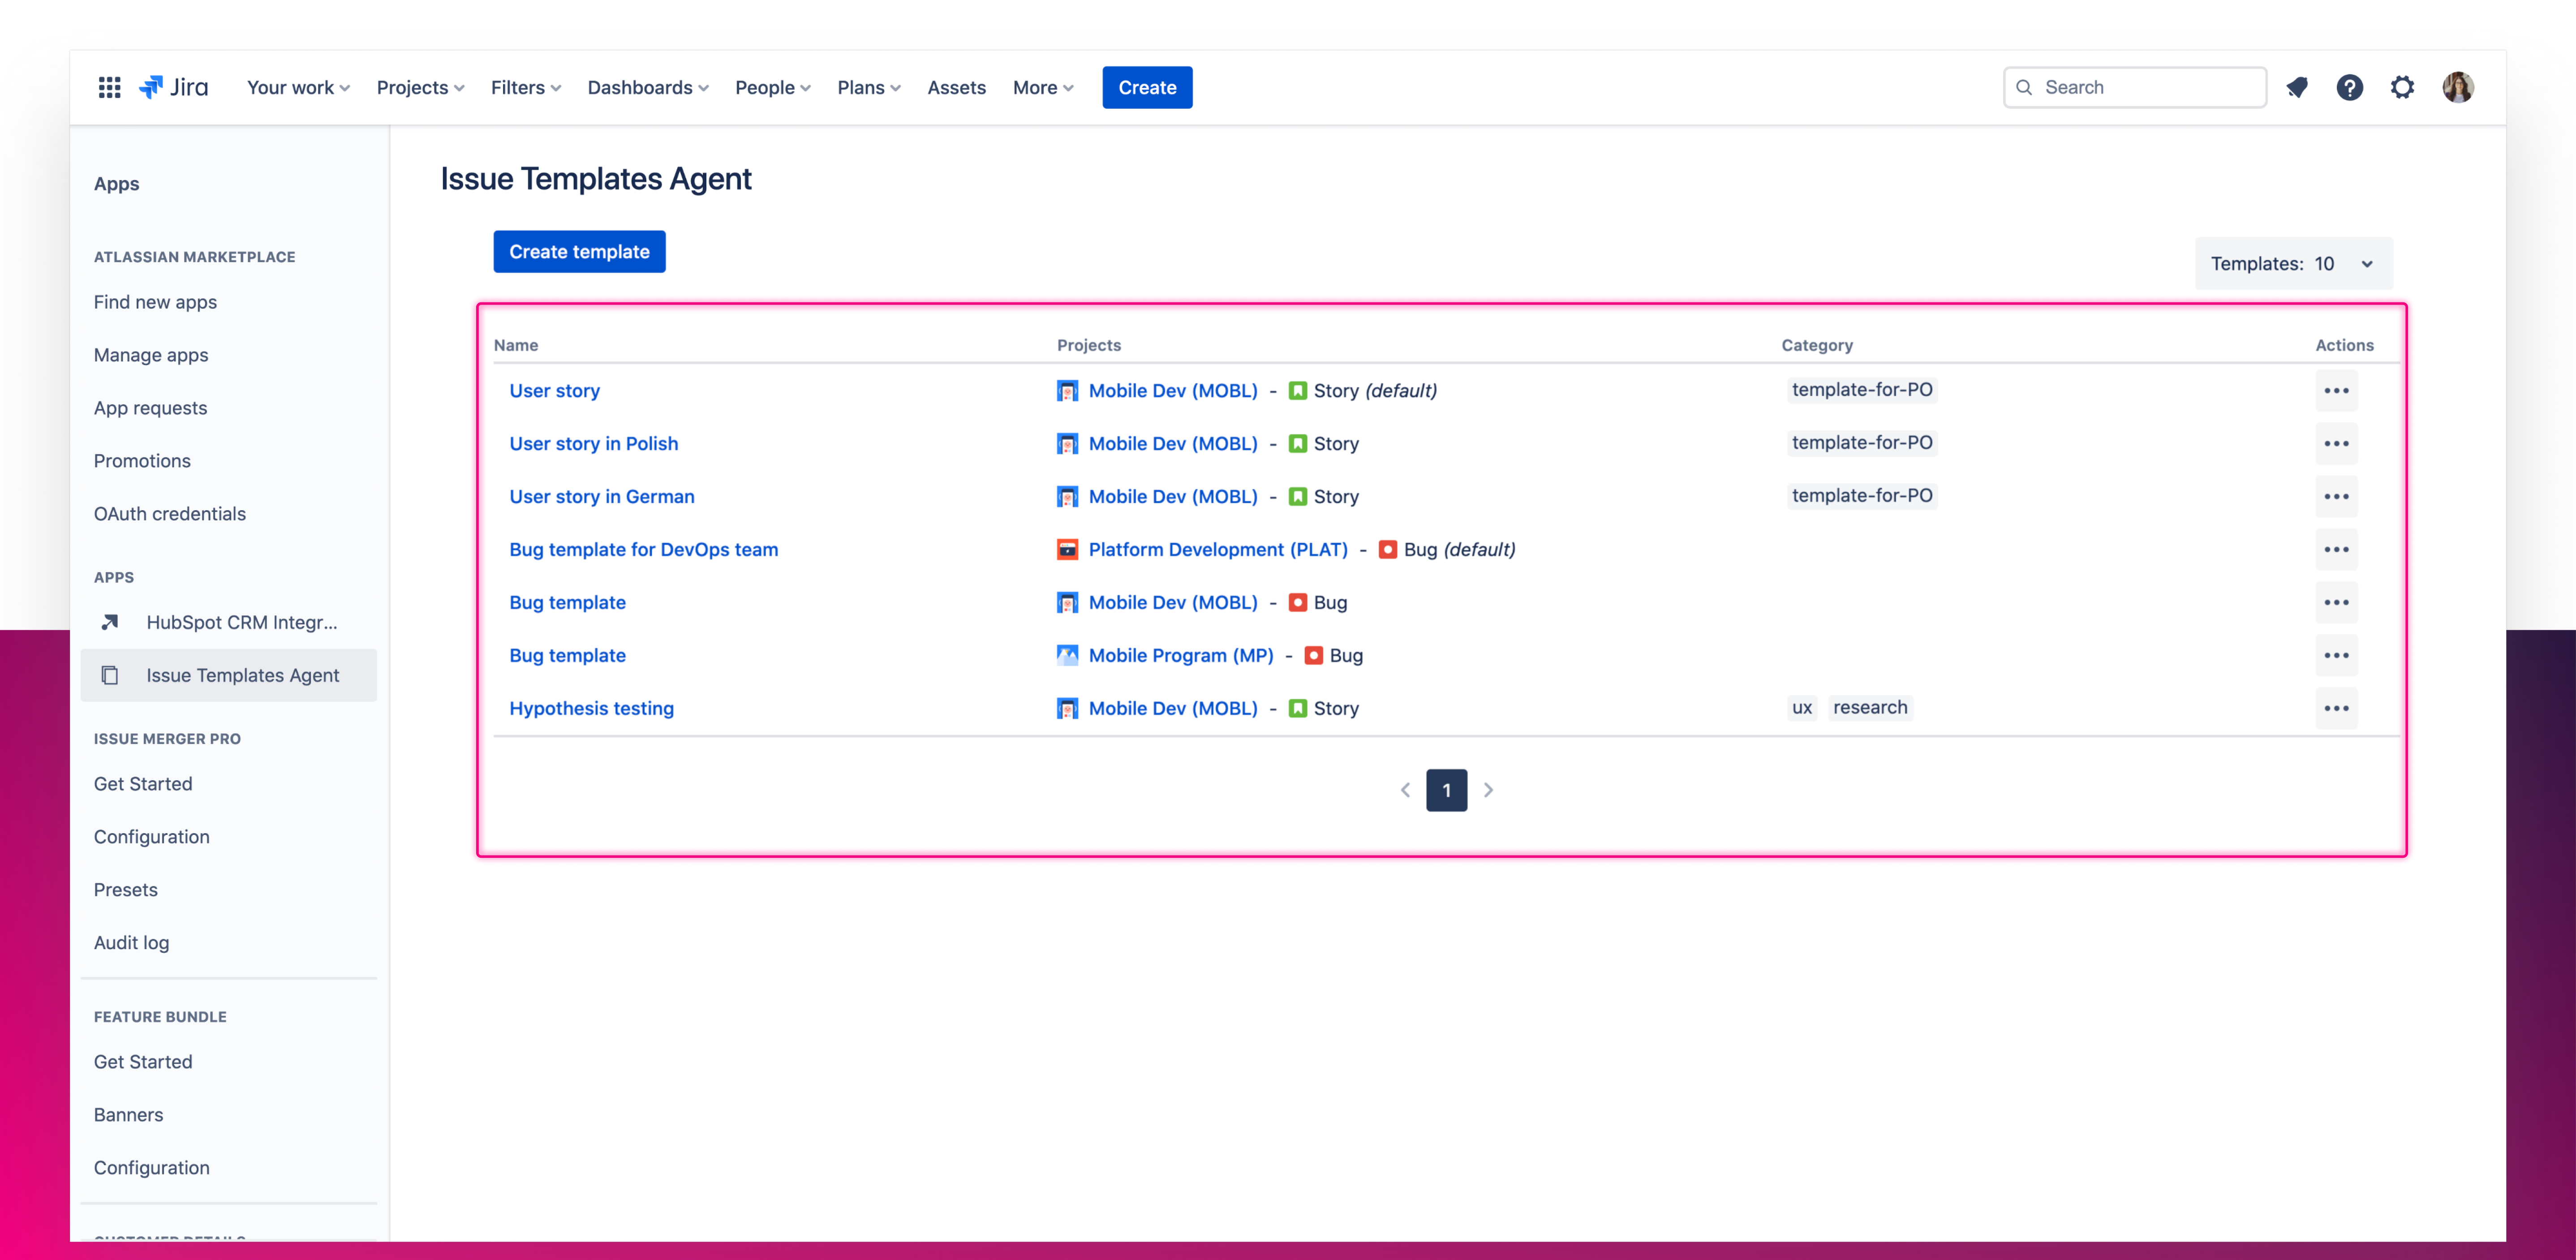Expand the Plans menu
The height and width of the screenshot is (1260, 2576).
click(x=869, y=87)
